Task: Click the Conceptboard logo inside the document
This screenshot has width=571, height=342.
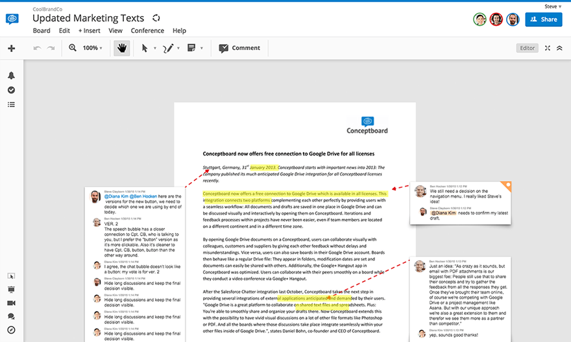Action: coord(367,126)
